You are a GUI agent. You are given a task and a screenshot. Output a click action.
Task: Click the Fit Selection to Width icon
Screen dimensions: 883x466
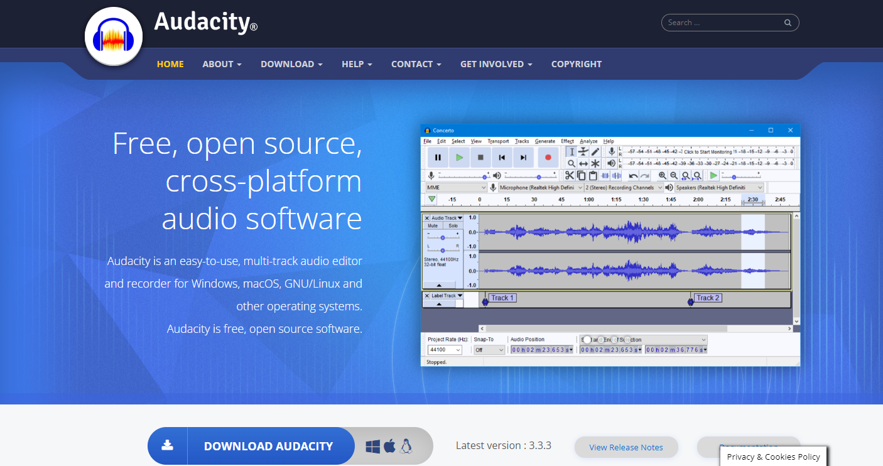pos(686,176)
